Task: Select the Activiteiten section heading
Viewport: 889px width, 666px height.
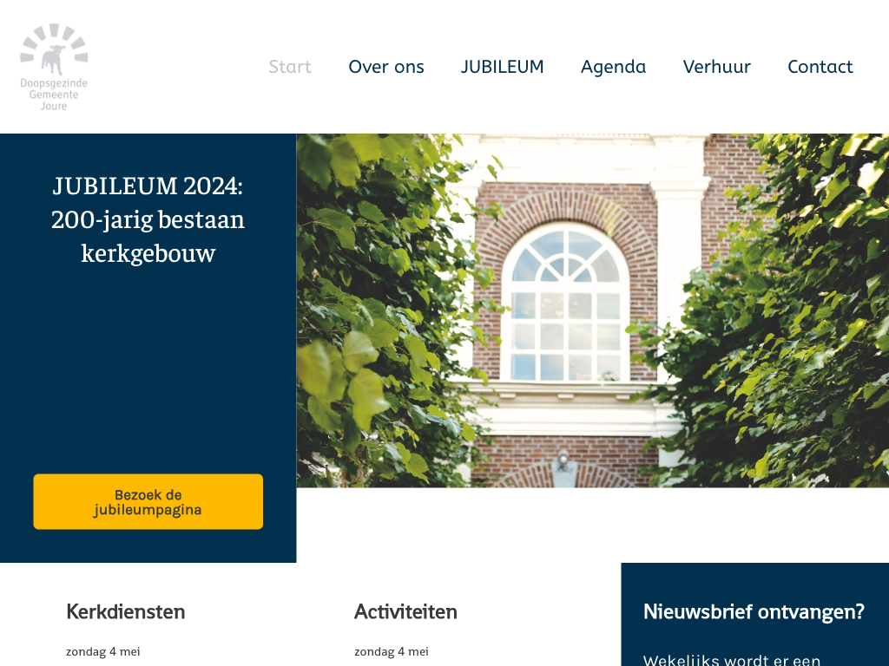Action: (x=406, y=611)
